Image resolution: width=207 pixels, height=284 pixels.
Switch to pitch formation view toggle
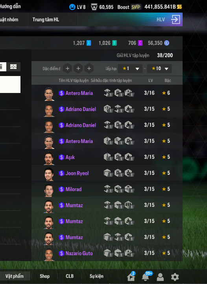13,67
